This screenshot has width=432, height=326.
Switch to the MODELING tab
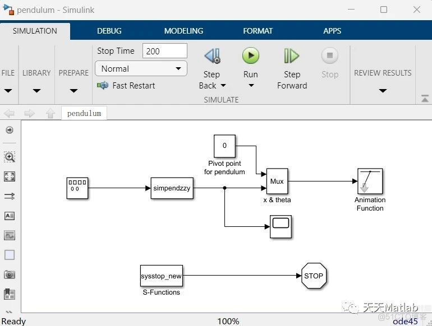pyautogui.click(x=184, y=31)
